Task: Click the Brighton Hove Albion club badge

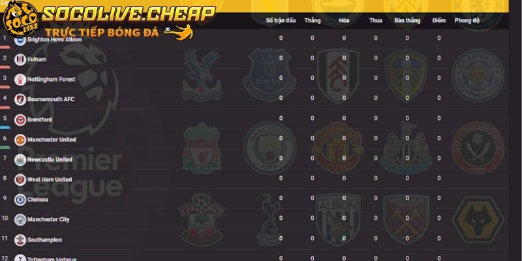Action: [20, 40]
